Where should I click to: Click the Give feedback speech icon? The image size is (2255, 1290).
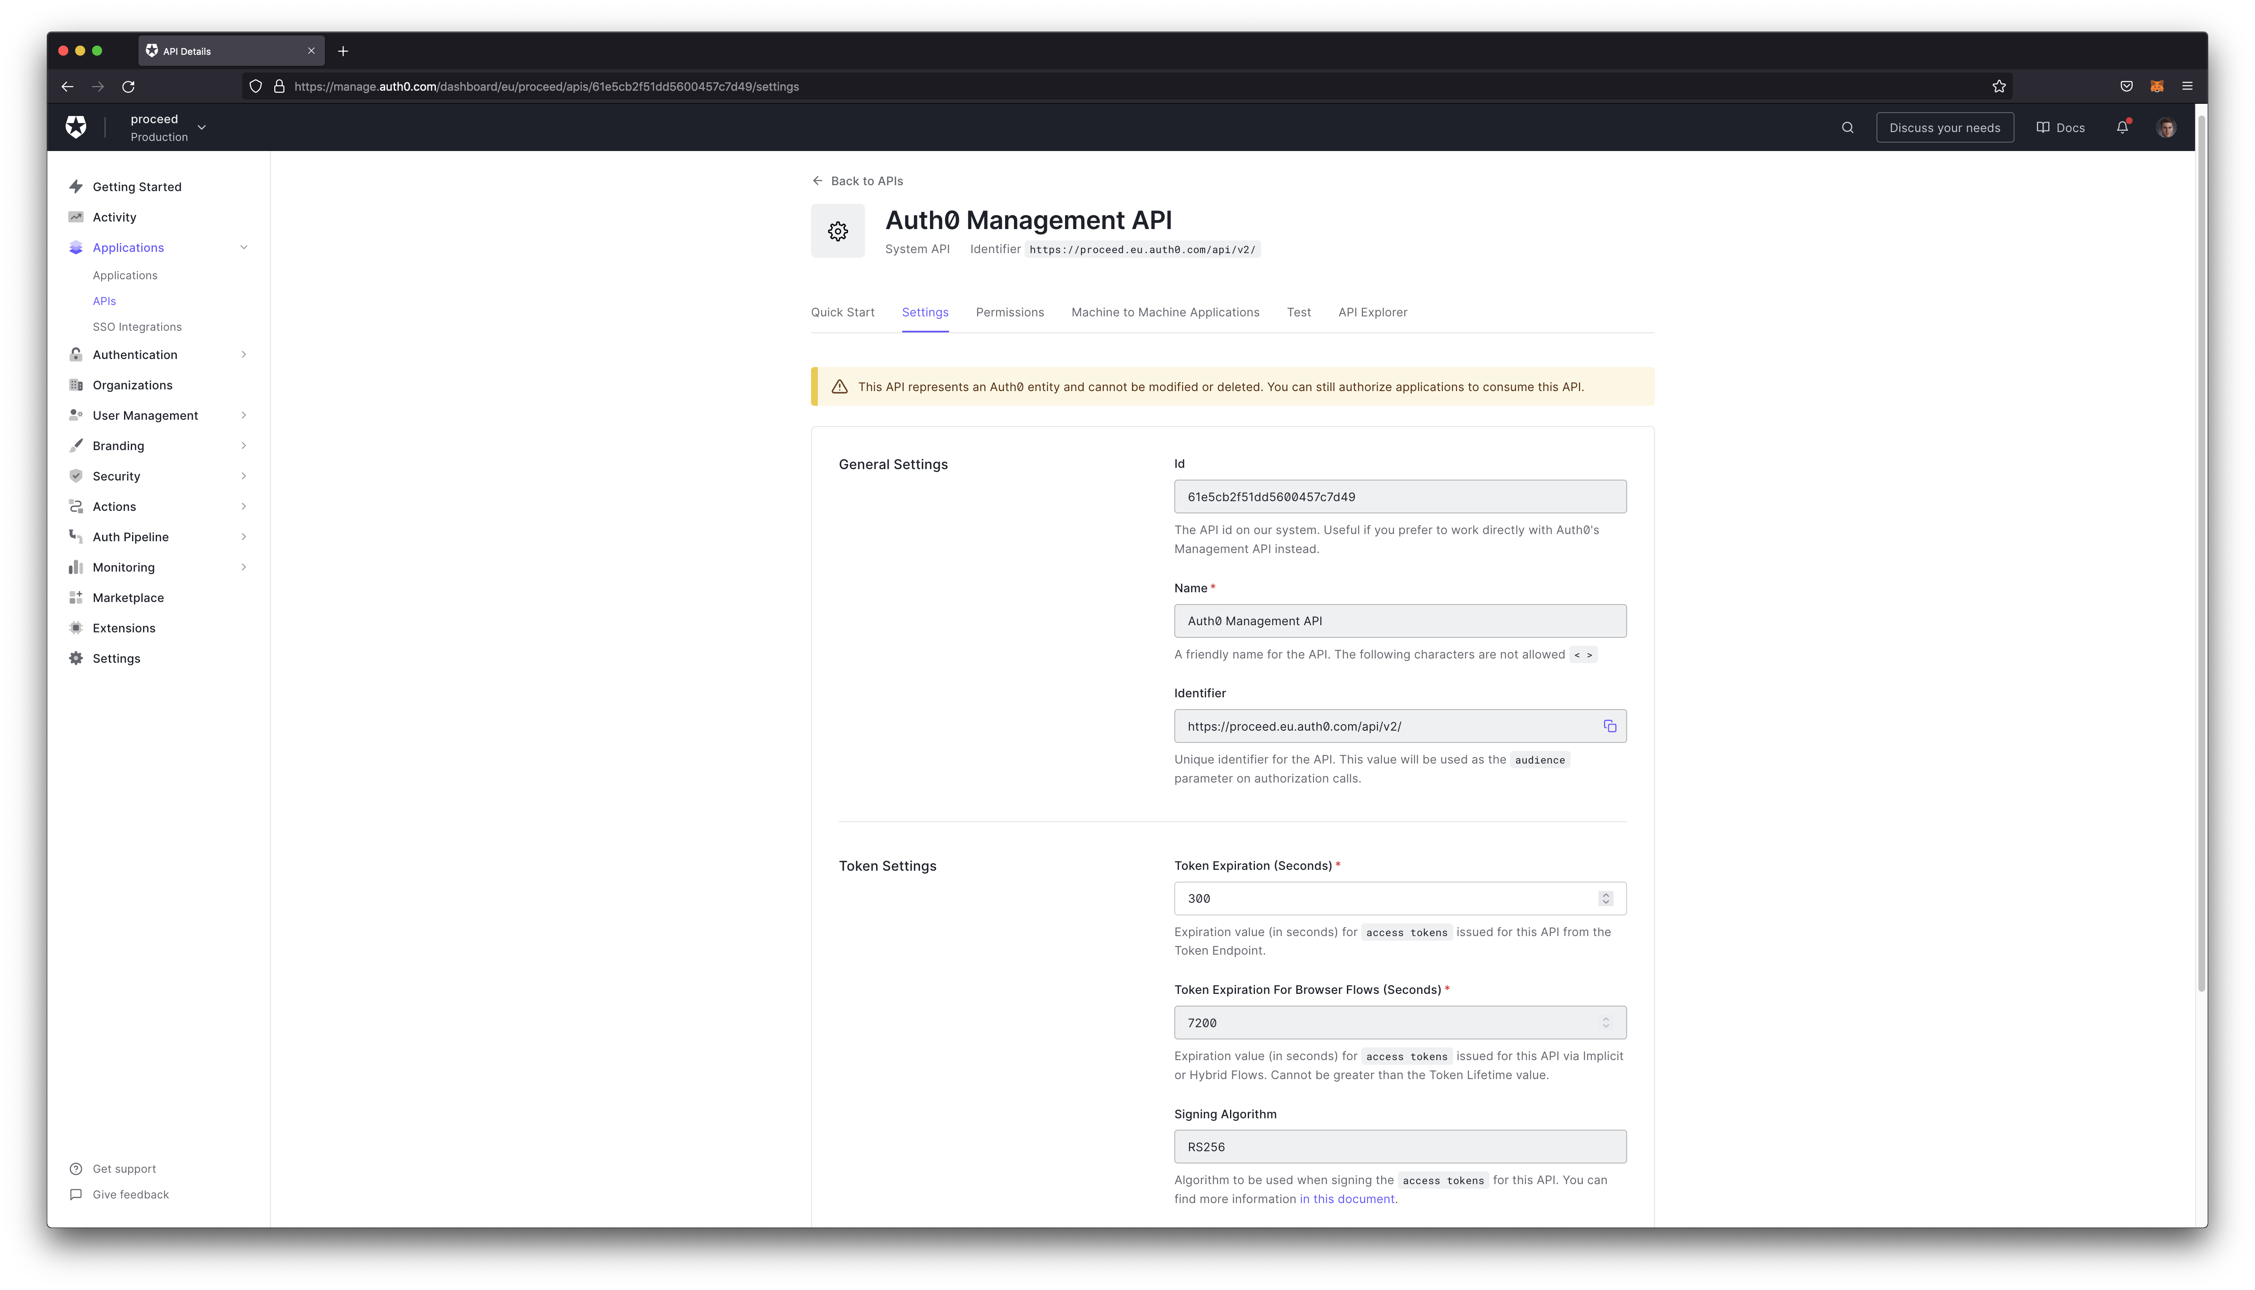click(x=76, y=1194)
